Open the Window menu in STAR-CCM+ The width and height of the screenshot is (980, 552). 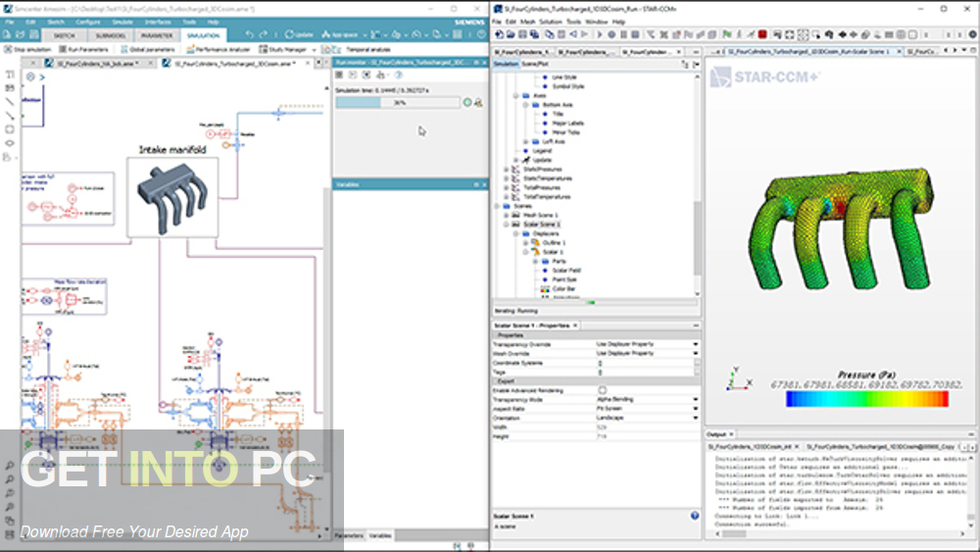tap(596, 22)
